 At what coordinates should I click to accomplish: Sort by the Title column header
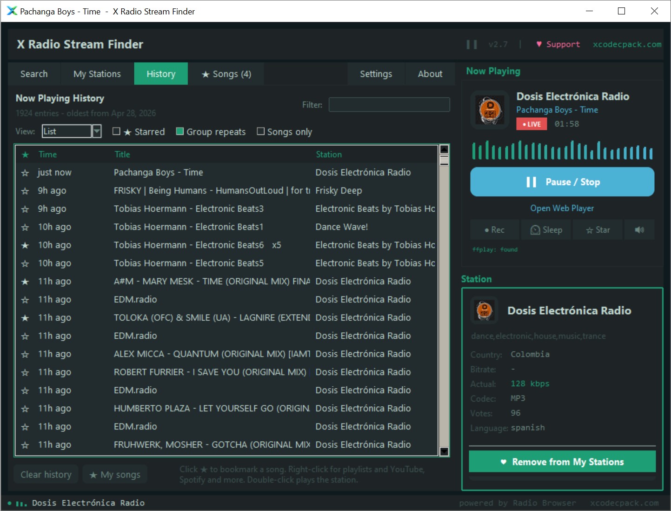pos(122,155)
